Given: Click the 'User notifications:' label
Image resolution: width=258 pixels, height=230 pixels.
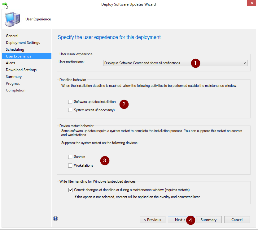Looking at the screenshot, I should tap(72, 62).
